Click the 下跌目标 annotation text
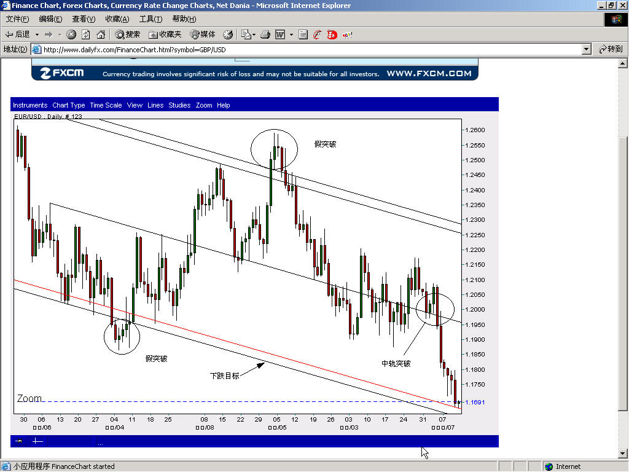 click(x=225, y=376)
